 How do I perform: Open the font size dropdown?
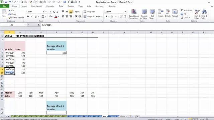tap(51, 12)
